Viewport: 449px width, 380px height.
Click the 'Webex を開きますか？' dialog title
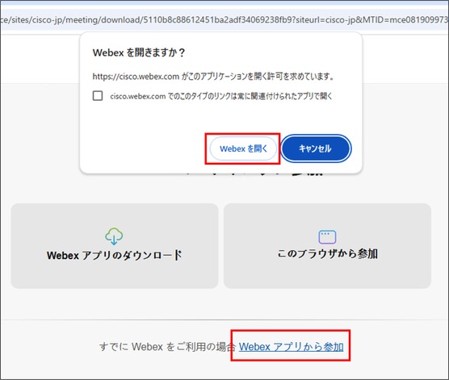(x=139, y=52)
